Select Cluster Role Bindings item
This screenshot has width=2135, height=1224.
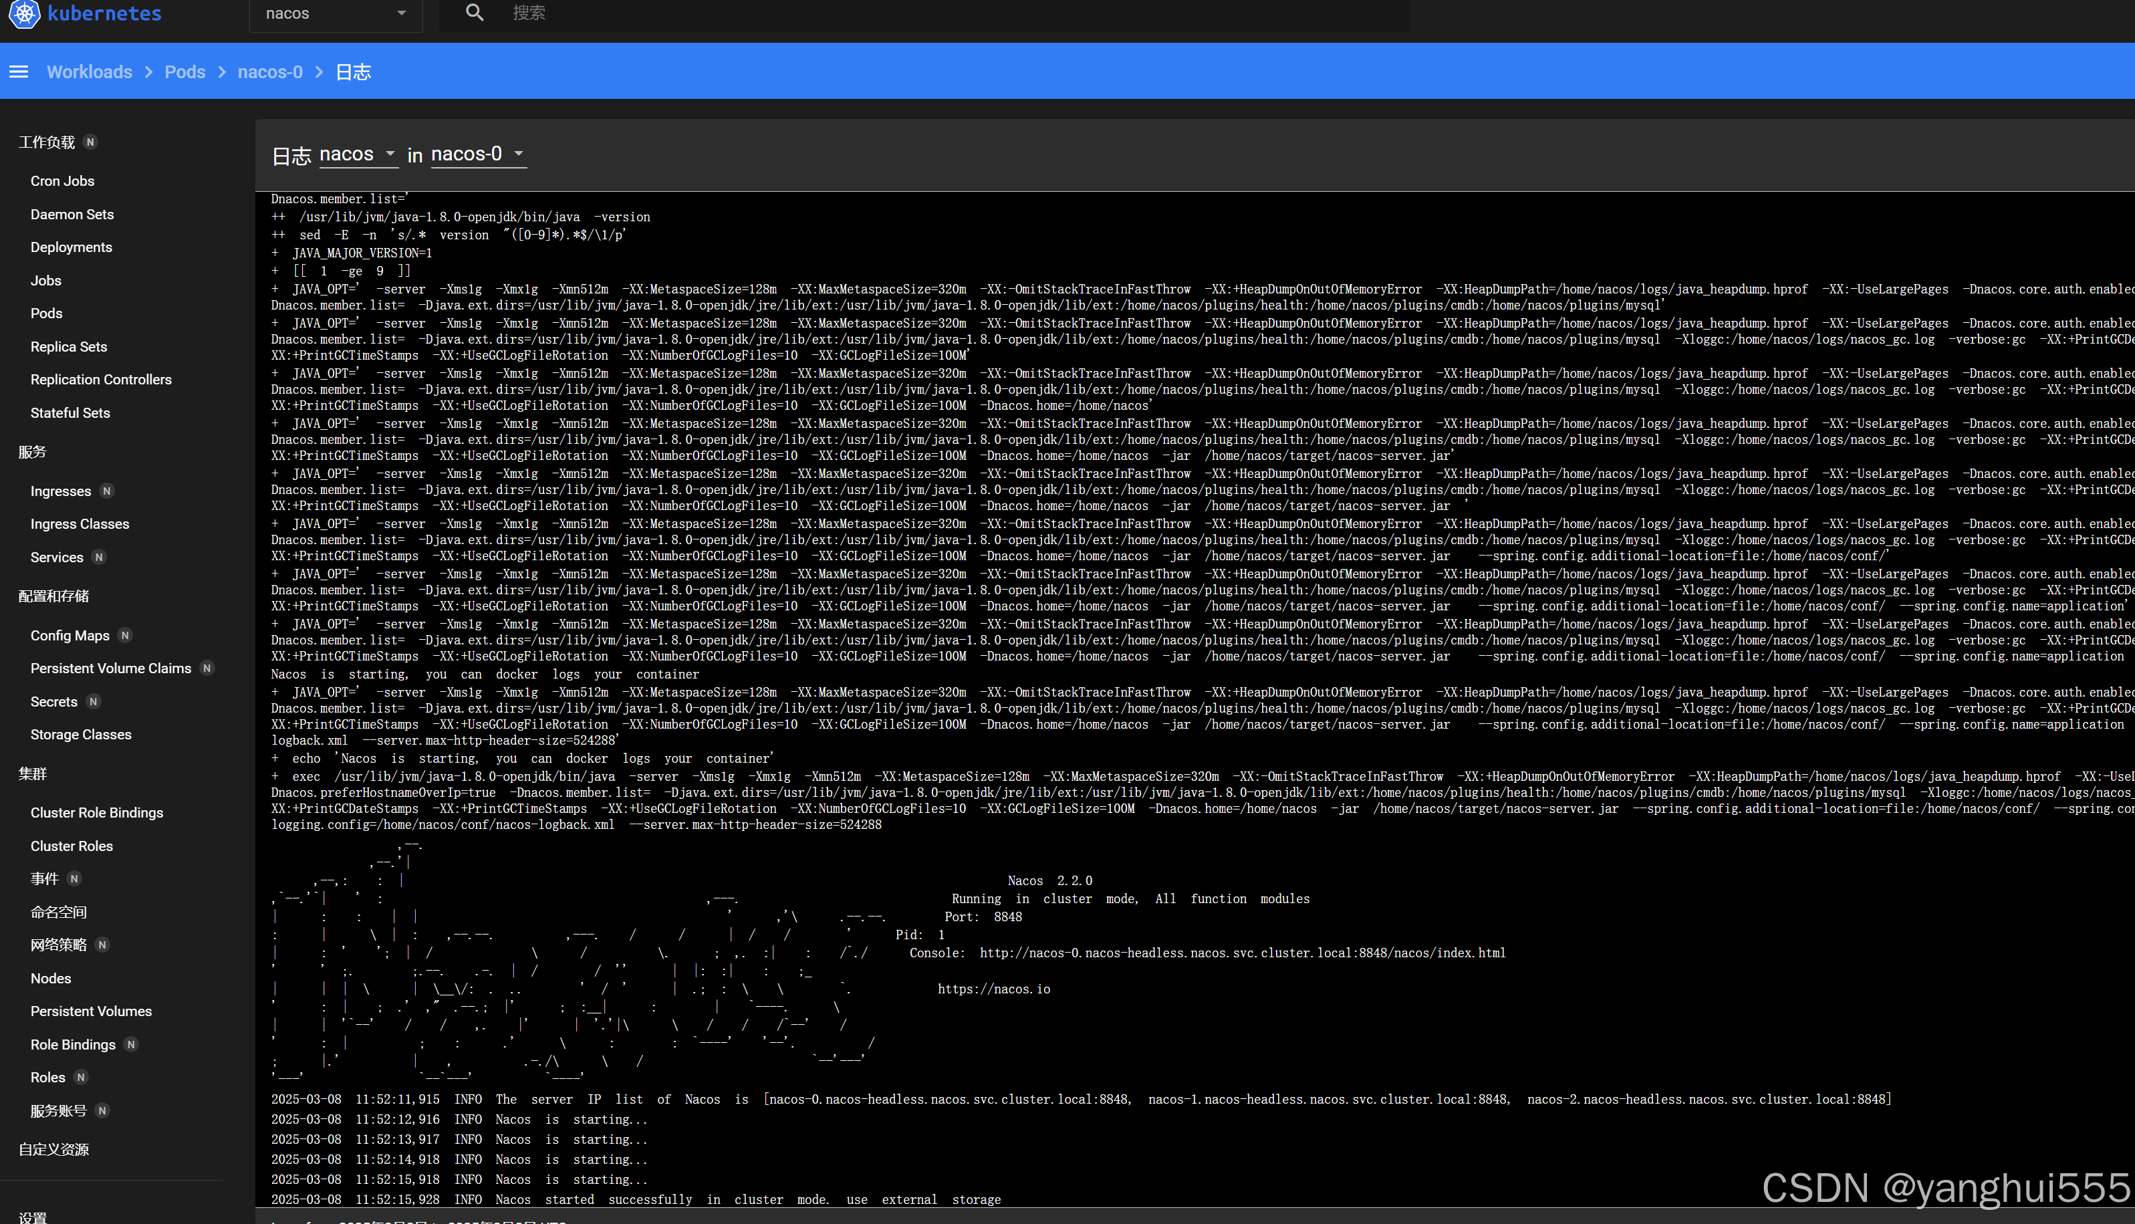coord(97,813)
